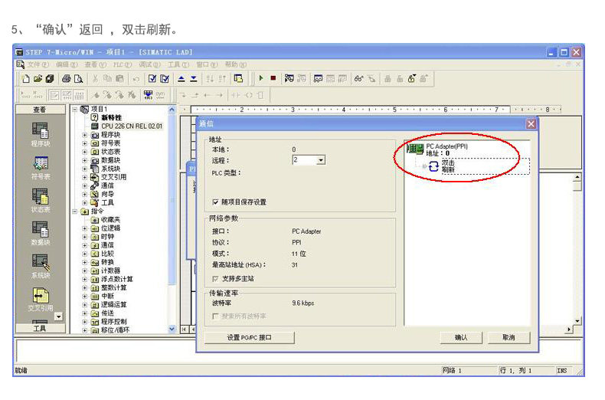Click the 双击刷新 refresh icon

point(433,166)
